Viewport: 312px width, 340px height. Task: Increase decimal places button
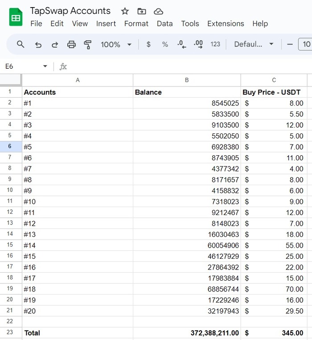[198, 44]
